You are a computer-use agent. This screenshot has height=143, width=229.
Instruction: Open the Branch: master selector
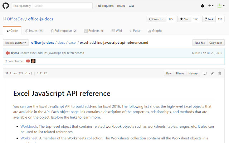coord(16,43)
